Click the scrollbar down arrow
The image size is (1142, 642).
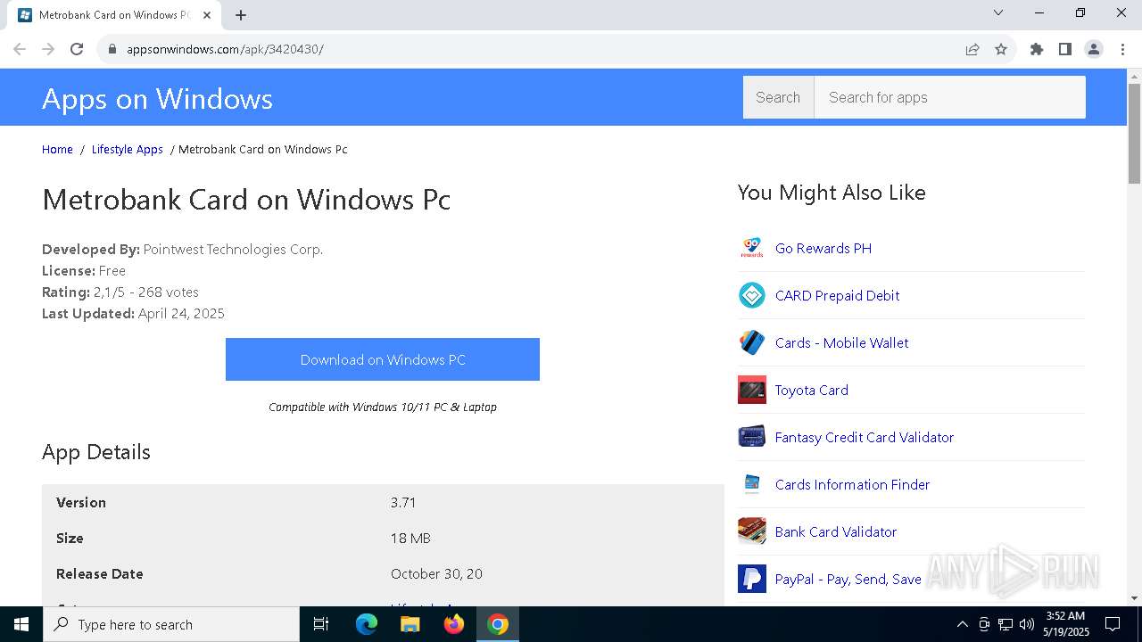coord(1134,598)
